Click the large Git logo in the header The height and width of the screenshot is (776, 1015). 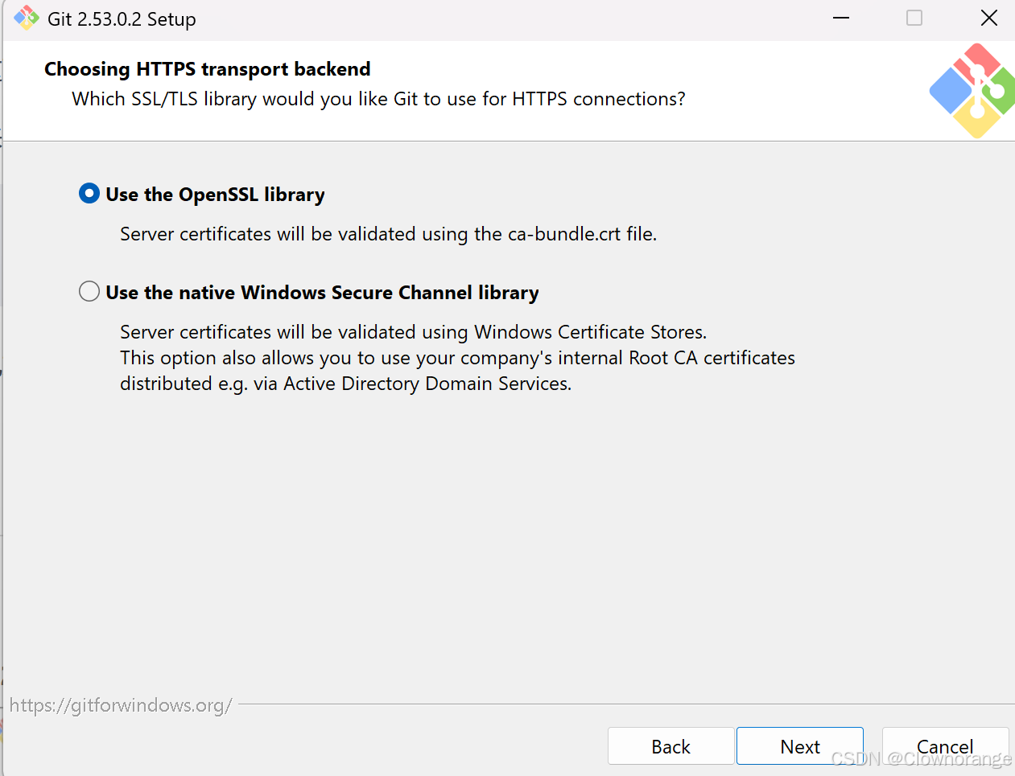(972, 91)
